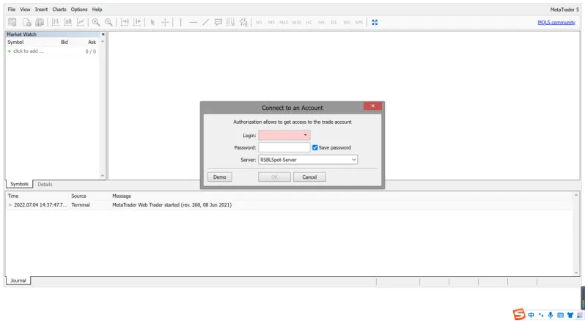Open the Help menu
585x321 pixels.
tap(97, 10)
